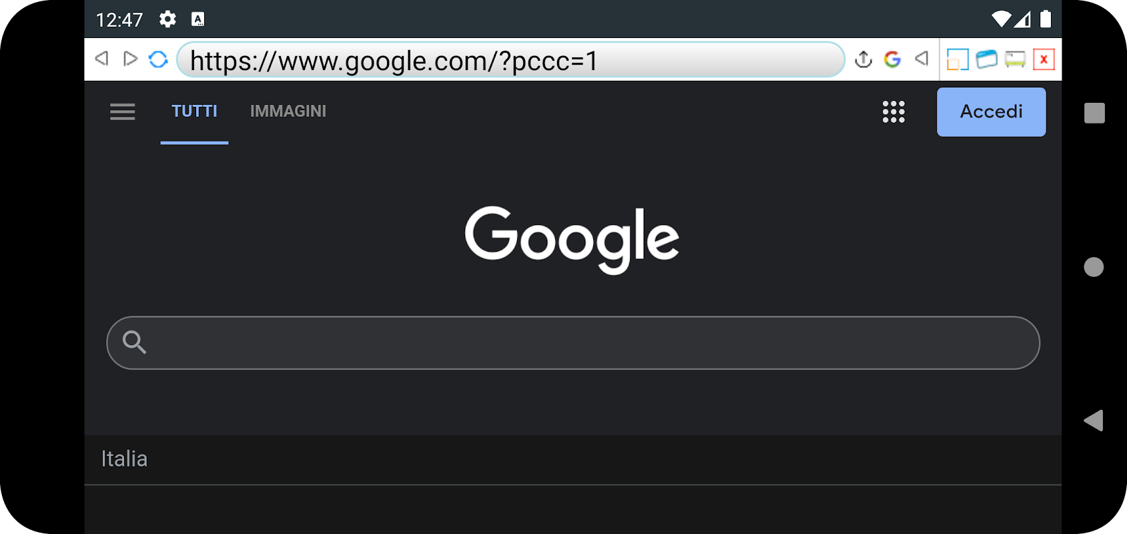Click inside the Google search box
The height and width of the screenshot is (534, 1127).
point(573,342)
